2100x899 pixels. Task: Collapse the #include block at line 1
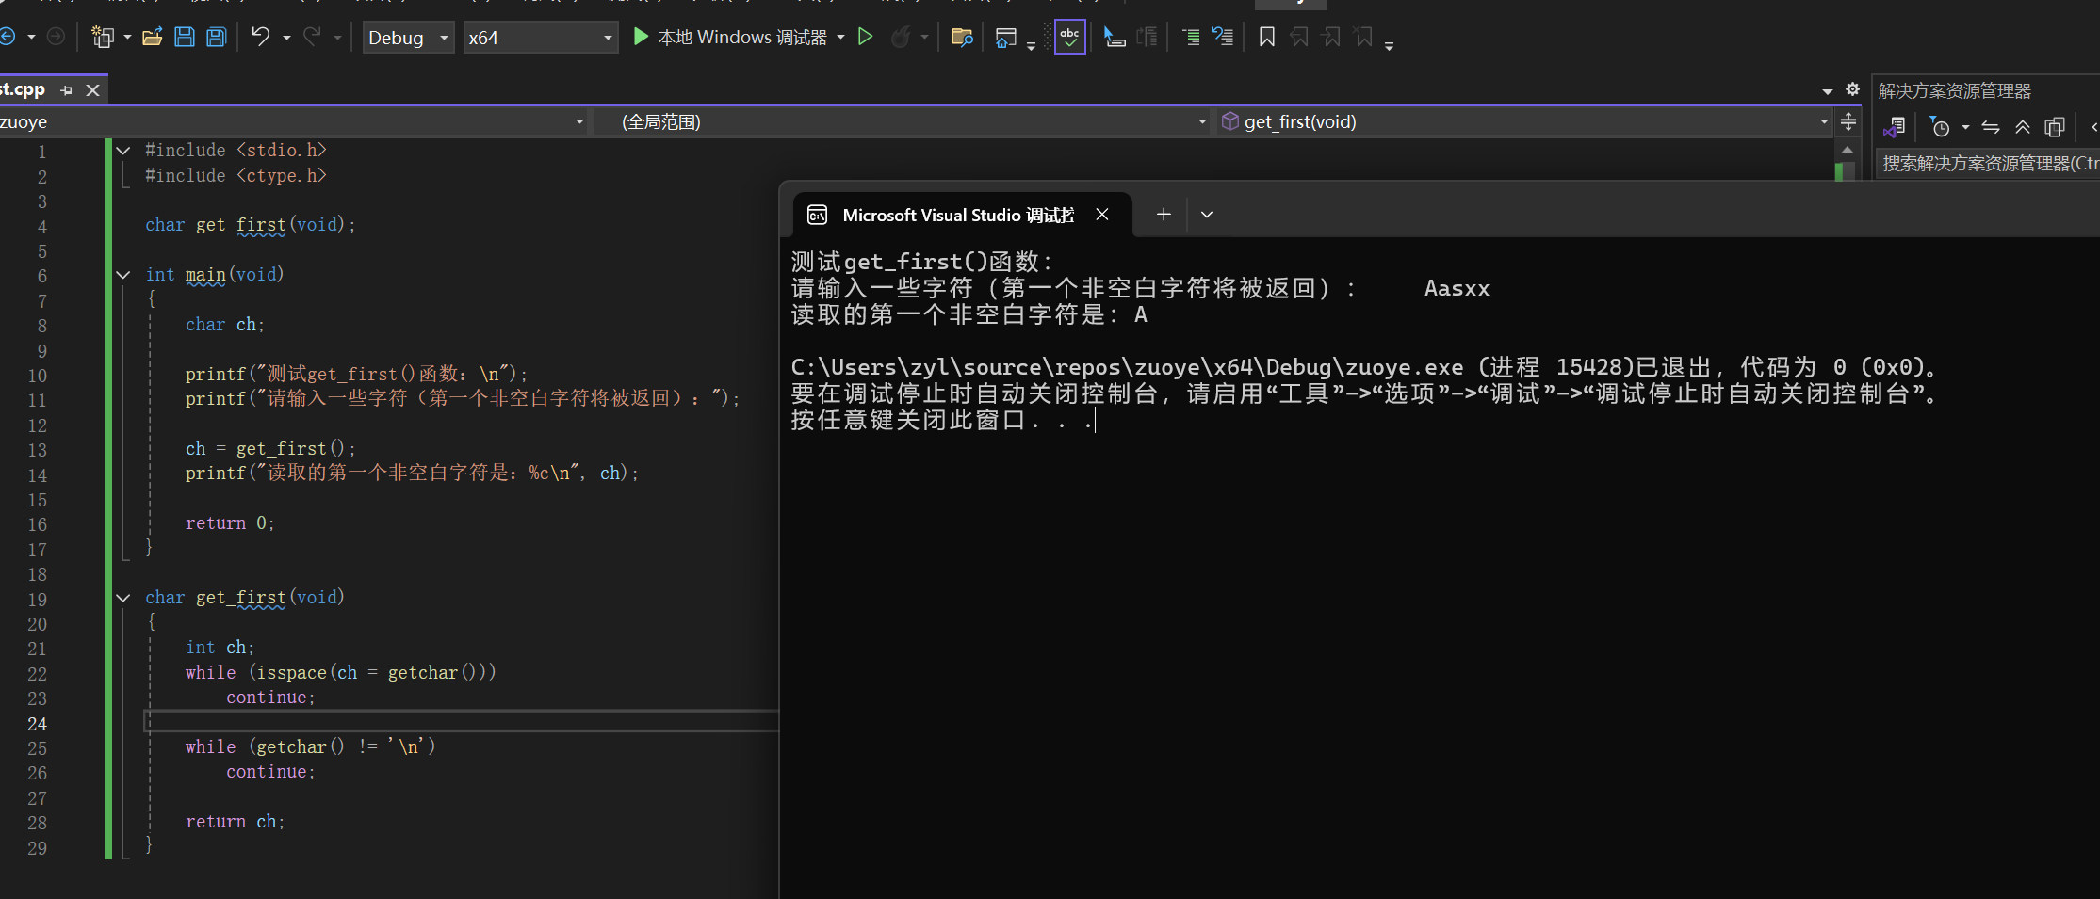click(x=123, y=150)
